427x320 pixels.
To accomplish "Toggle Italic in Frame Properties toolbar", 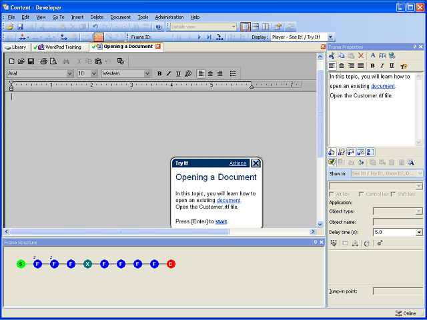I will [382, 66].
